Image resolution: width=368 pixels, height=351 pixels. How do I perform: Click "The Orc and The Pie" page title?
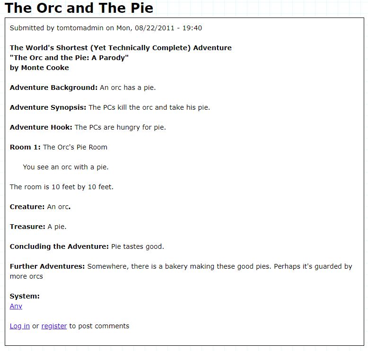click(x=79, y=8)
